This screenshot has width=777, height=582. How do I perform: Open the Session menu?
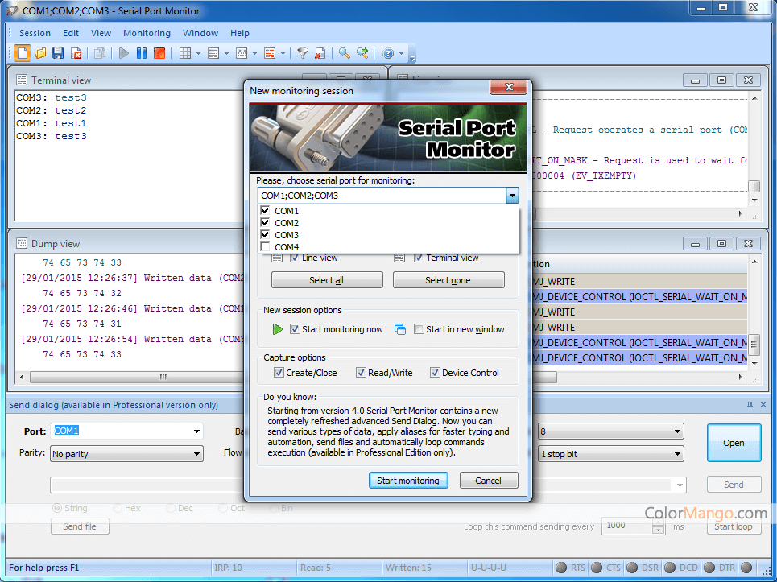tap(35, 33)
